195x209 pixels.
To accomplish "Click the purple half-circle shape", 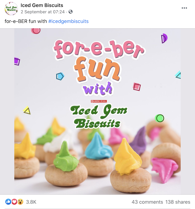I will click(x=164, y=38).
